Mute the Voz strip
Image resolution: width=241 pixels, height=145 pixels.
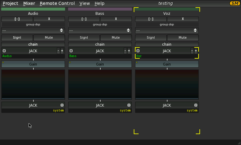click(x=183, y=37)
